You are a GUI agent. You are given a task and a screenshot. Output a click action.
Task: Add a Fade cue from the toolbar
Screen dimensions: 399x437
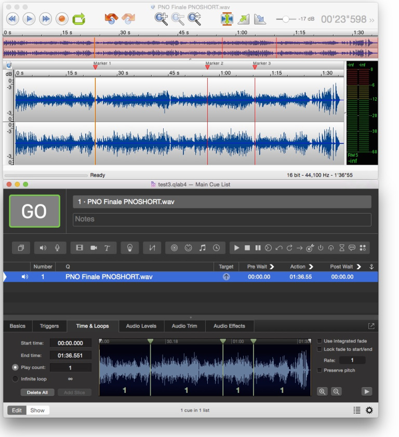[x=152, y=248]
